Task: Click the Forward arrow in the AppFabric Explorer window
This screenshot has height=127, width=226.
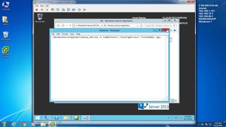Action: [63, 25]
